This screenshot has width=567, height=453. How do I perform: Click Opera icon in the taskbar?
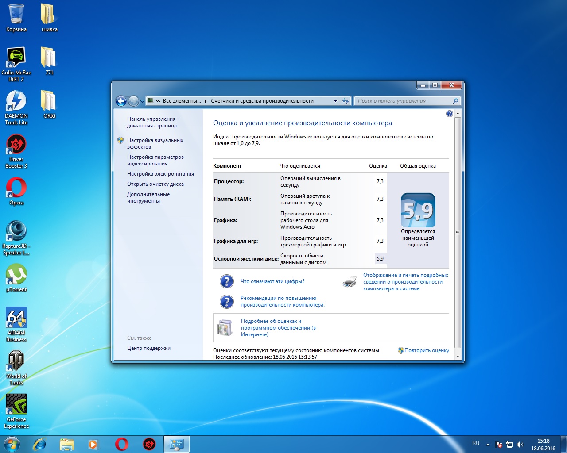tap(122, 444)
